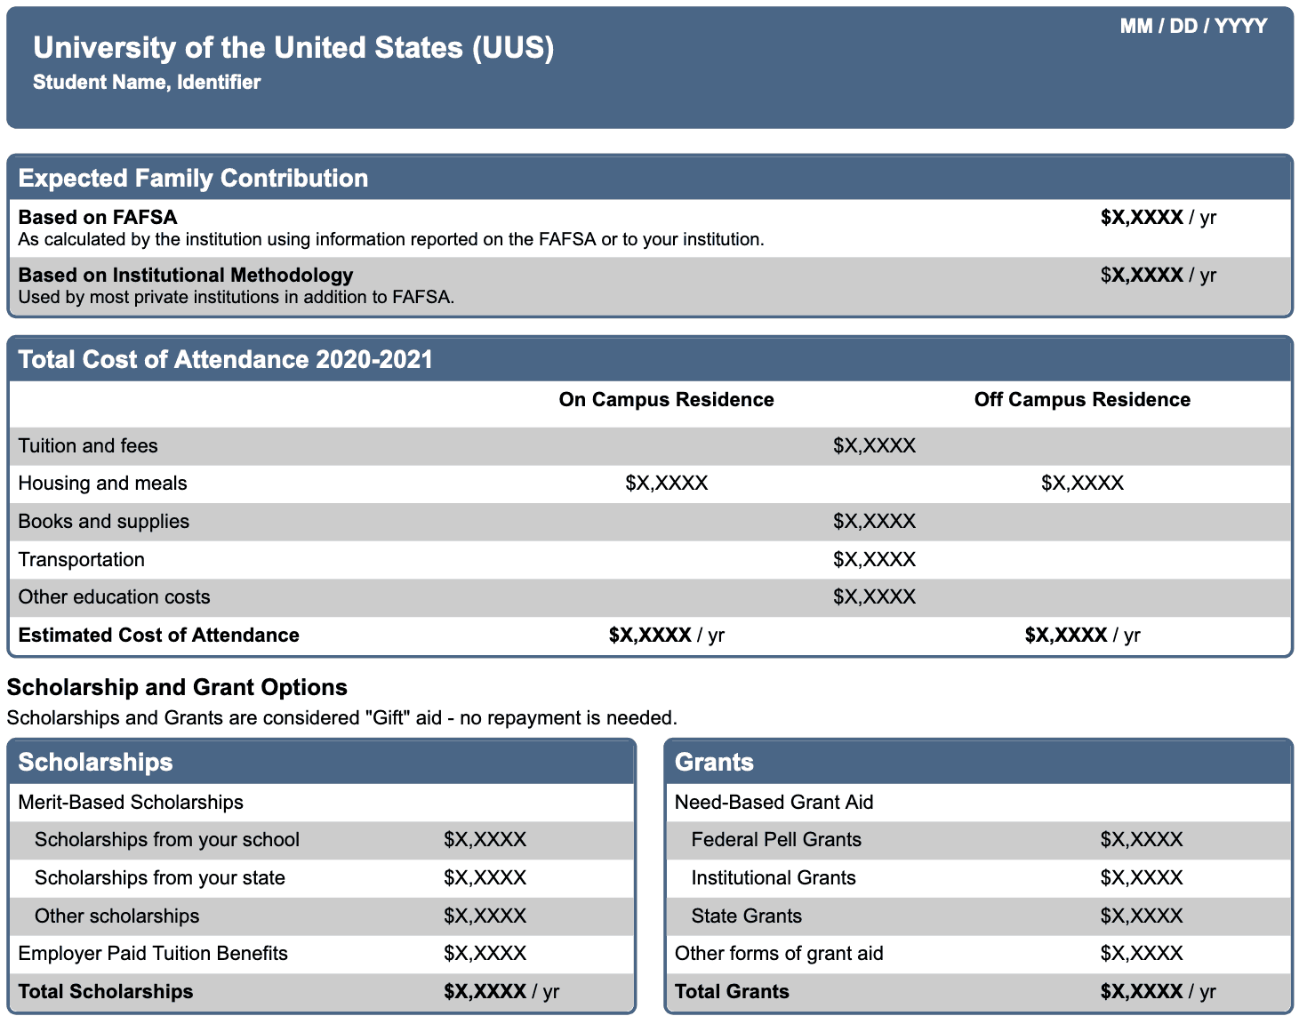Click the Off Campus Residence column header
Viewport: 1307px width, 1024px height.
tap(1082, 400)
